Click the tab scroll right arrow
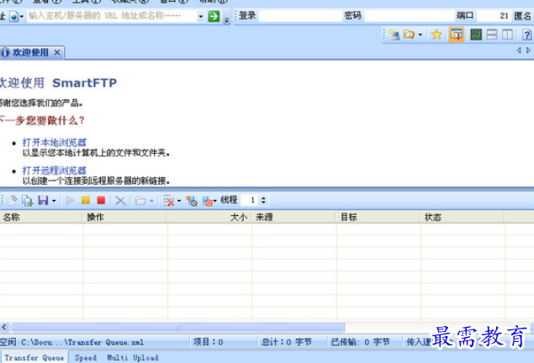Viewport: 534px width, 363px height. coord(528,50)
